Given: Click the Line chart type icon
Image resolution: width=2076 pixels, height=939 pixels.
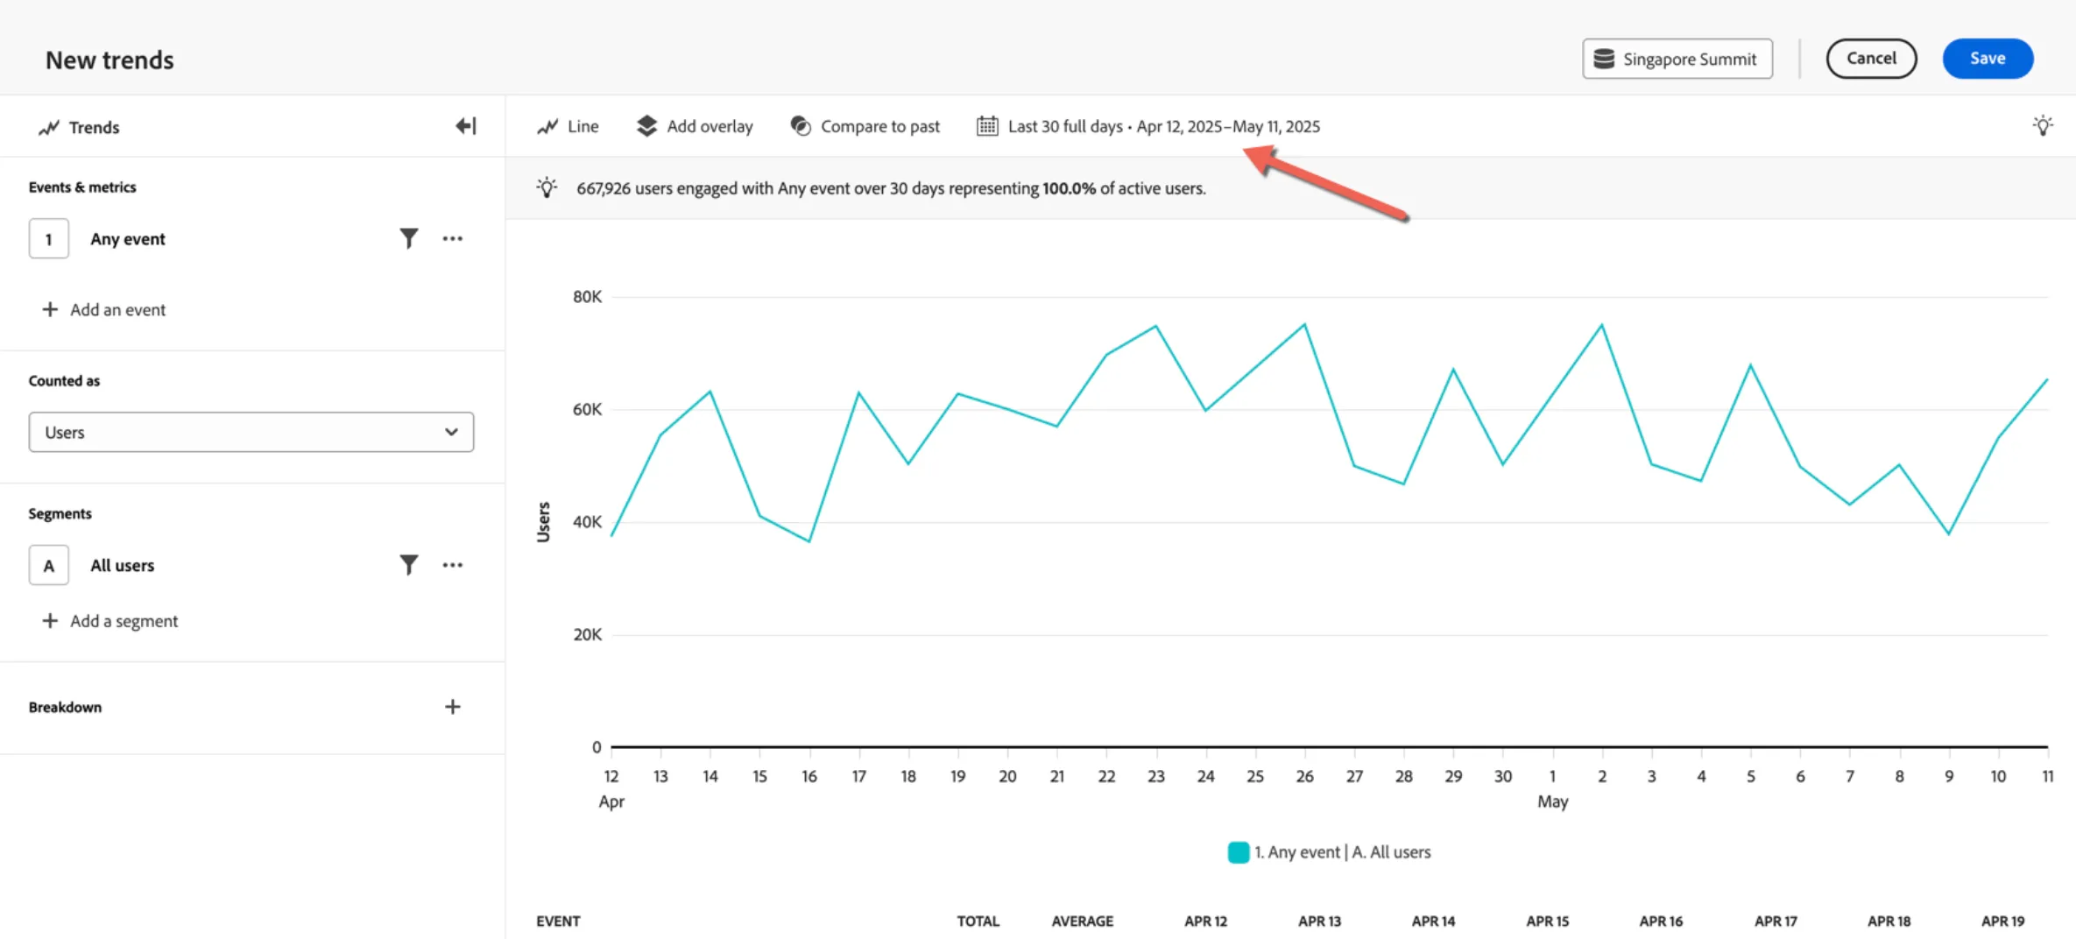Looking at the screenshot, I should point(547,126).
